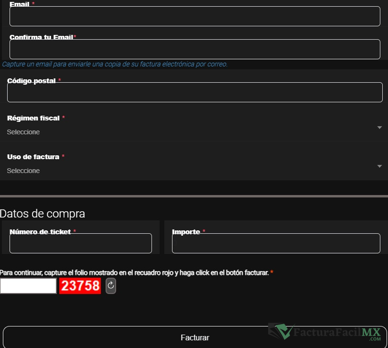Screen dimensions: 388x348
Task: Select the Confirma tu Email field
Action: tap(194, 49)
